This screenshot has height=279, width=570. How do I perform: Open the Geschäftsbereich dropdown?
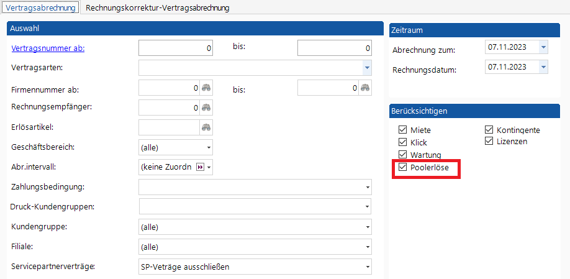(208, 148)
